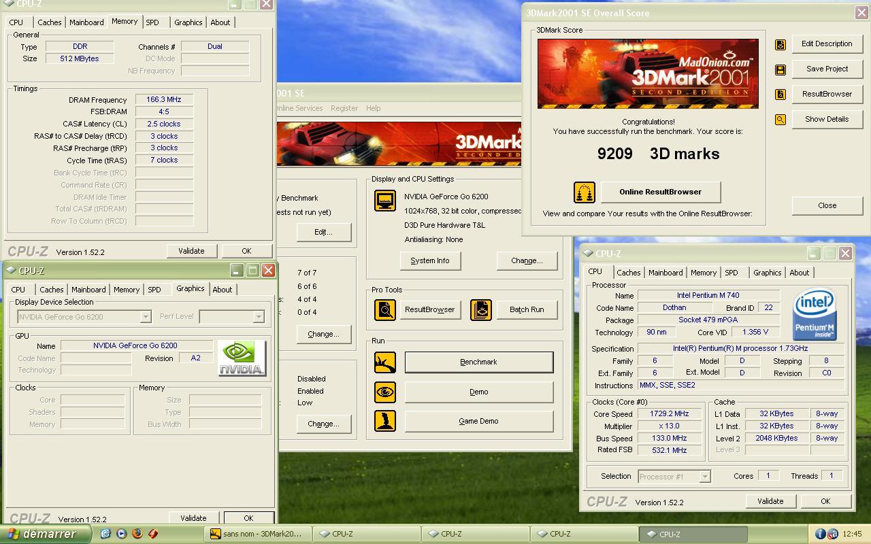Image resolution: width=871 pixels, height=544 pixels.
Task: Click OK in the CPU tab CPU-Z window
Action: [x=825, y=502]
